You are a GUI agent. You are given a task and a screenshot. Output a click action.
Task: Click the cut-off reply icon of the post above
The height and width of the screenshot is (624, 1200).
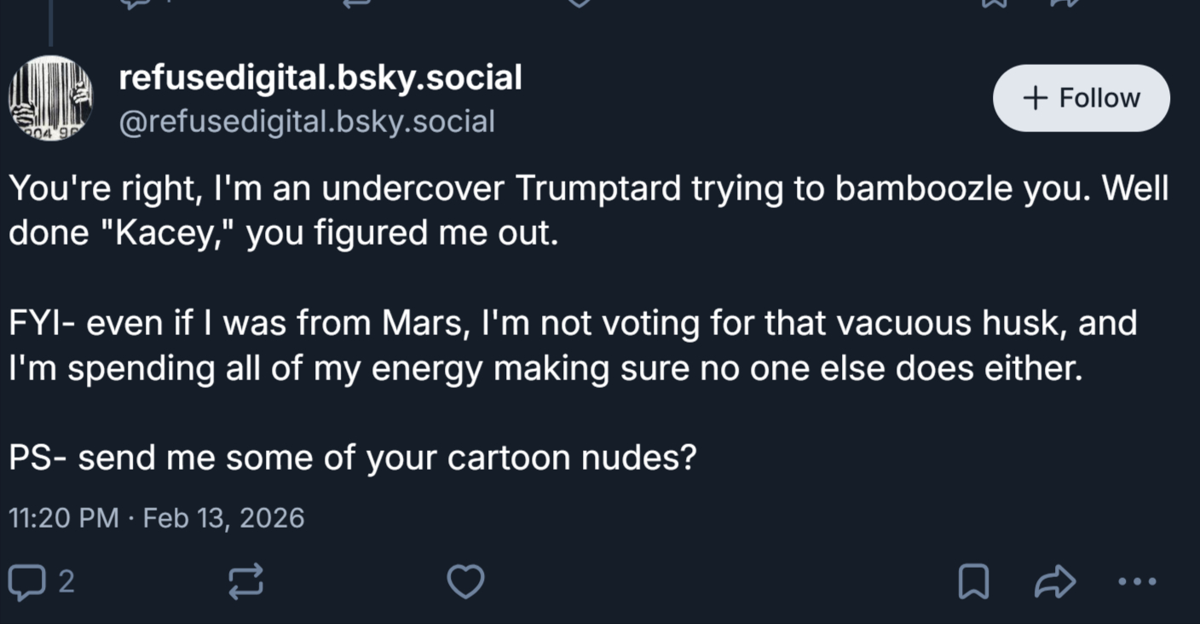click(x=136, y=3)
